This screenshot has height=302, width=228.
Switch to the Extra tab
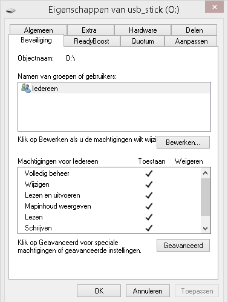[x=89, y=30]
